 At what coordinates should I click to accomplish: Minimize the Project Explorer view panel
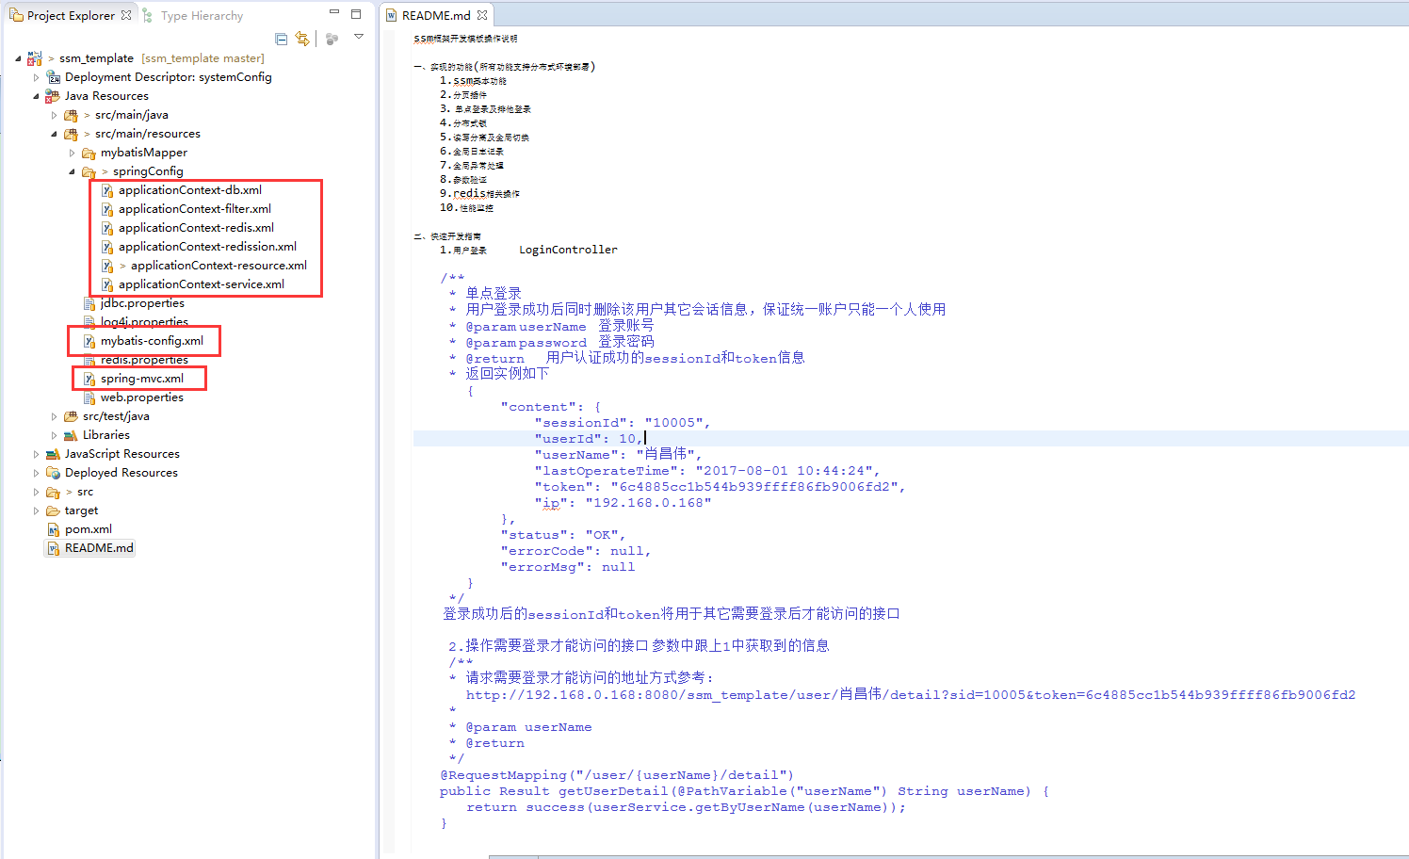click(x=333, y=13)
